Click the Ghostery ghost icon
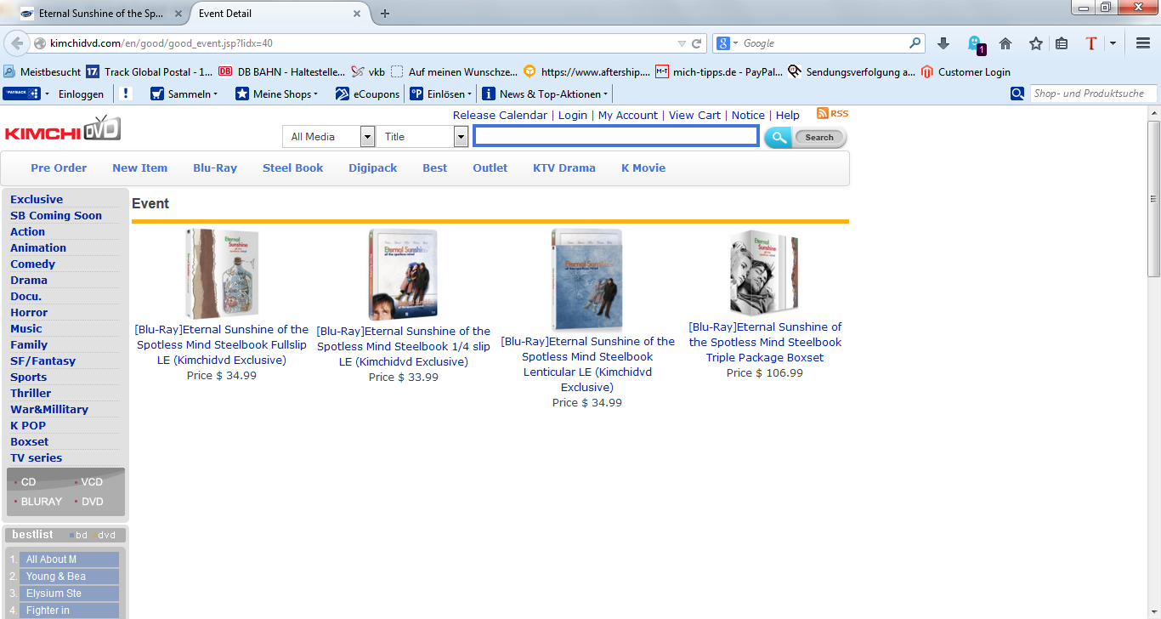Viewport: 1161px width, 619px height. [974, 43]
